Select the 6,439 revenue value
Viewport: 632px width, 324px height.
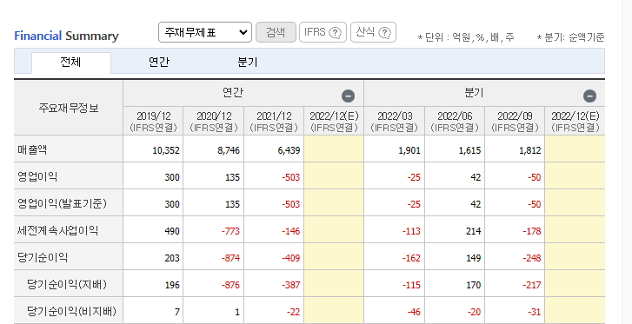tap(289, 151)
